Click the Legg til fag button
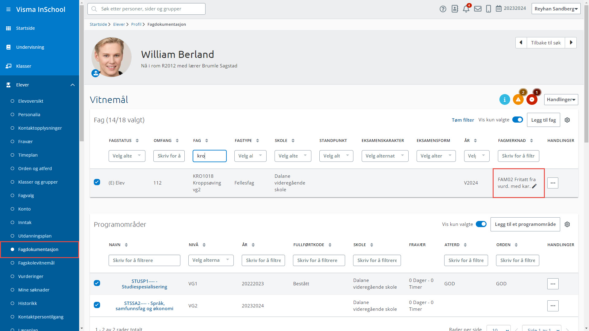Image resolution: width=589 pixels, height=331 pixels. tap(543, 120)
